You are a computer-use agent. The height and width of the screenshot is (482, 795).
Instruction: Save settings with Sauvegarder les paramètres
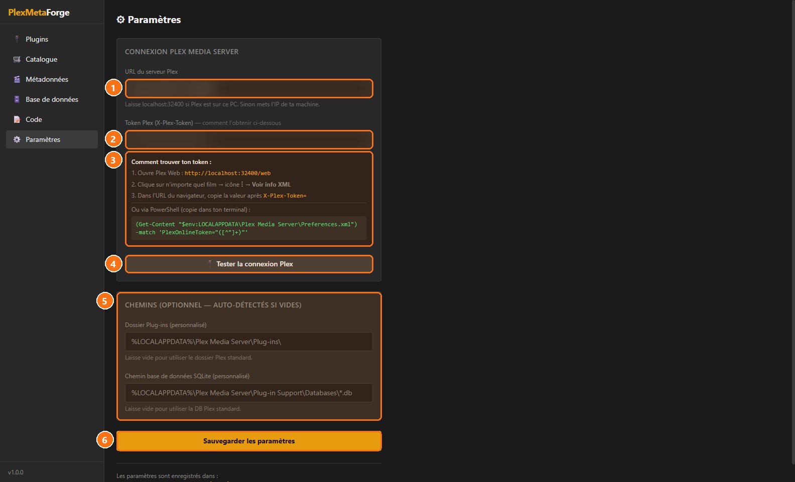(249, 441)
